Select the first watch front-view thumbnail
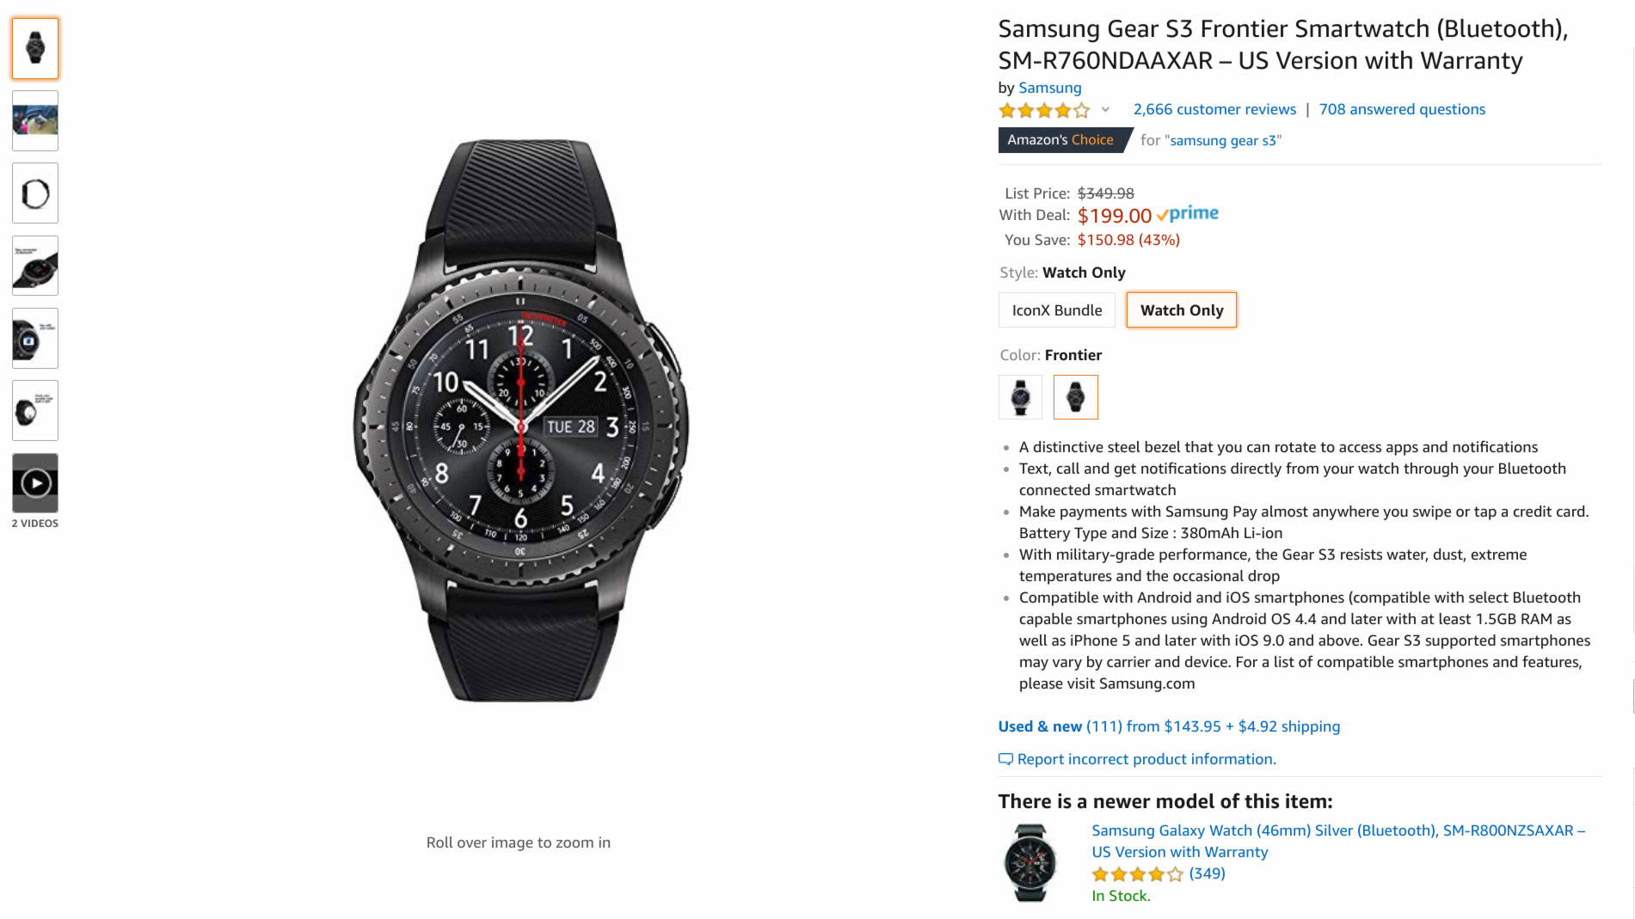 (35, 48)
